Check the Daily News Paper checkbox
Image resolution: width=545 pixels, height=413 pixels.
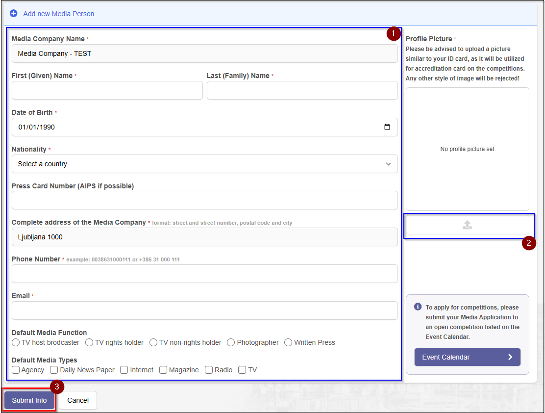pos(54,370)
